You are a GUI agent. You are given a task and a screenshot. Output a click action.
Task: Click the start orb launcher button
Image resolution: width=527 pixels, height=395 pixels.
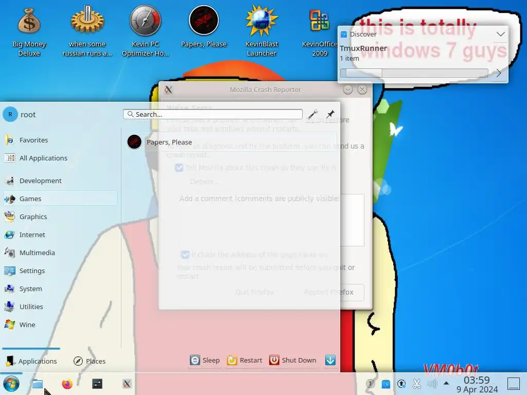click(11, 384)
